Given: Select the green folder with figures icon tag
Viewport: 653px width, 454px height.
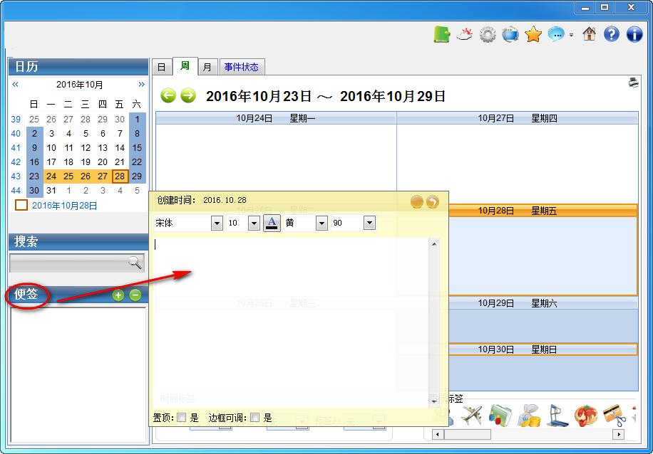Looking at the screenshot, I should pyautogui.click(x=500, y=415).
